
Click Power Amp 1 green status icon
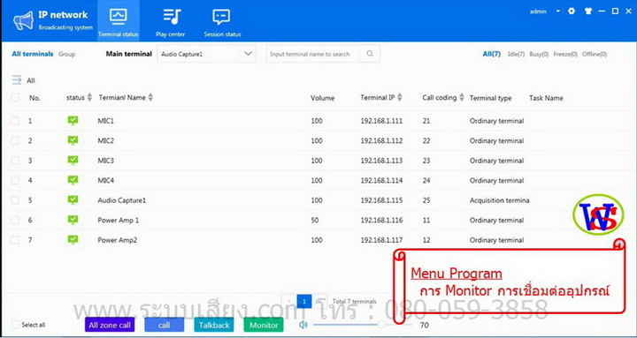[x=73, y=220]
